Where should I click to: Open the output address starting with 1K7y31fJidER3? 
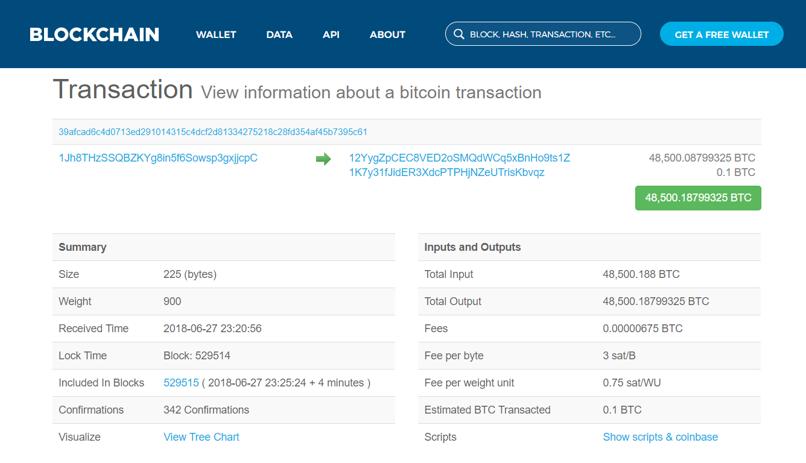446,172
